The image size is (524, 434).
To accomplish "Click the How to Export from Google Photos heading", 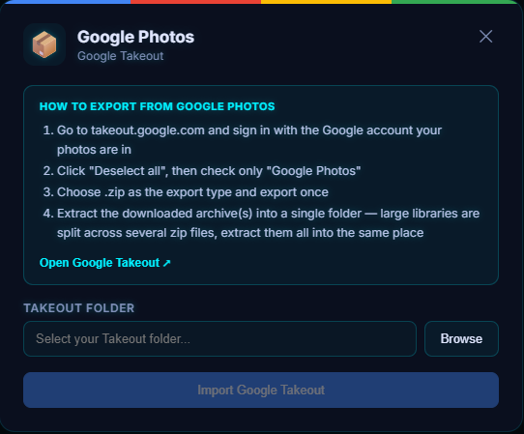I will pos(157,106).
